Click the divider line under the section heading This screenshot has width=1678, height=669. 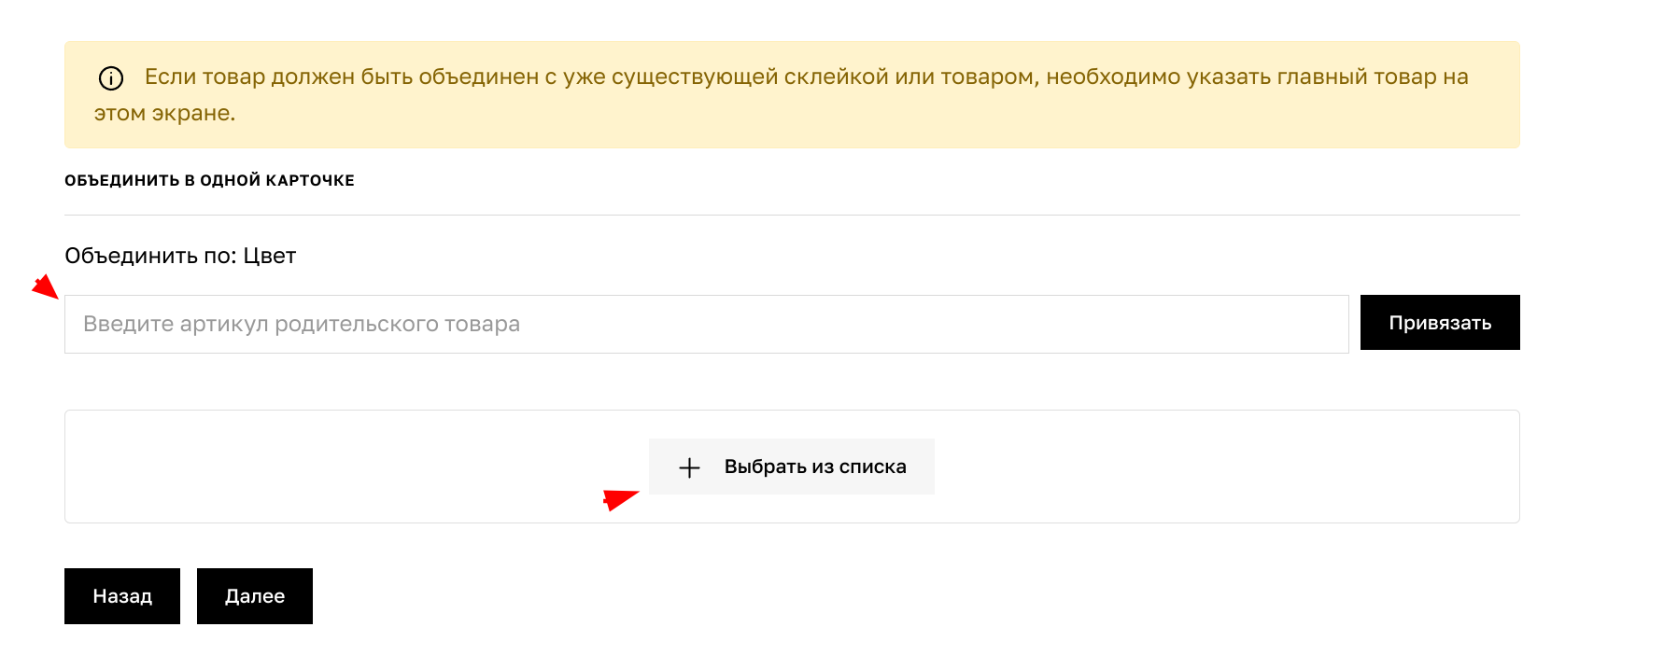coord(792,216)
